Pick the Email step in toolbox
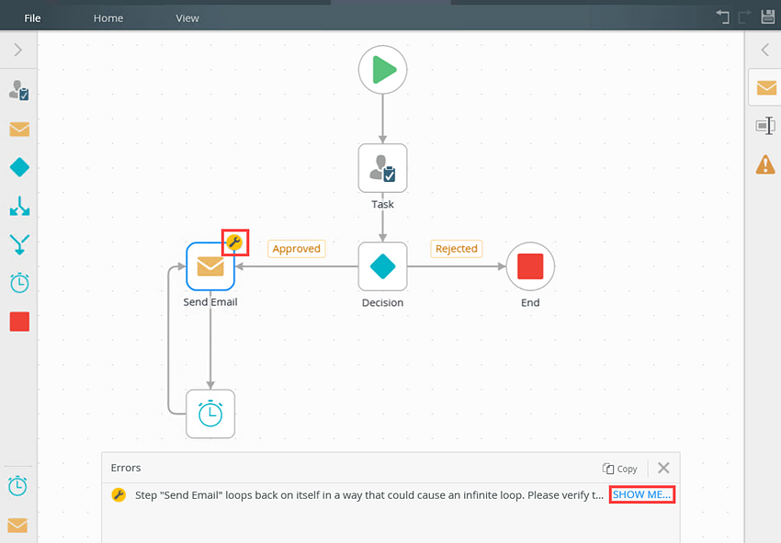The height and width of the screenshot is (543, 781). click(x=19, y=130)
